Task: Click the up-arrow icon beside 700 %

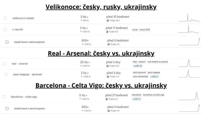Action: pos(82,20)
